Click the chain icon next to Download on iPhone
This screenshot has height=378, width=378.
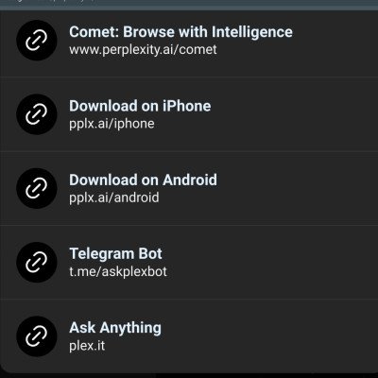(37, 114)
